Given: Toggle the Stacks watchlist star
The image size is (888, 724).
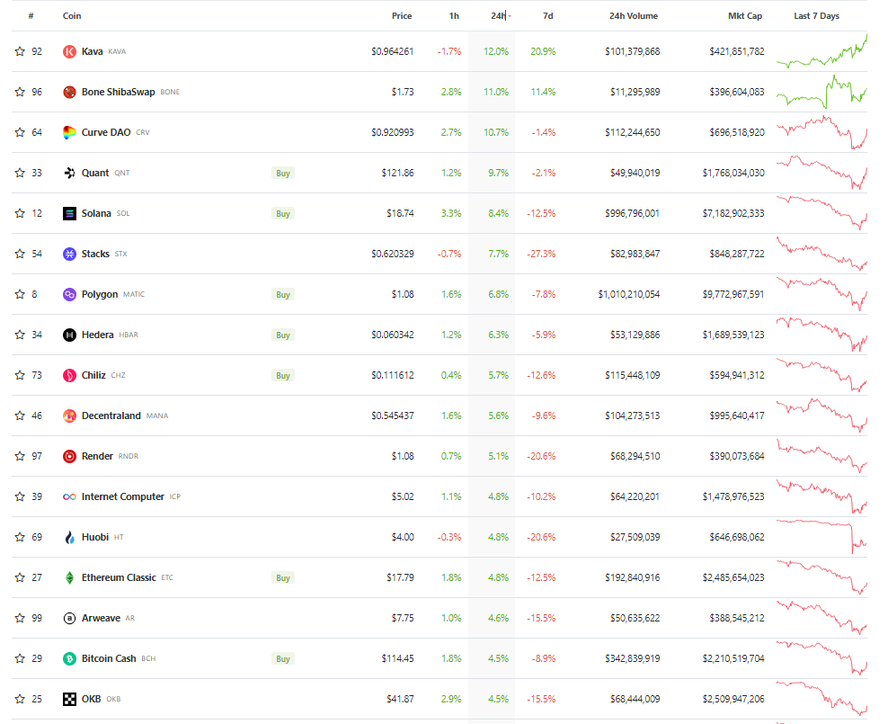Looking at the screenshot, I should point(20,254).
